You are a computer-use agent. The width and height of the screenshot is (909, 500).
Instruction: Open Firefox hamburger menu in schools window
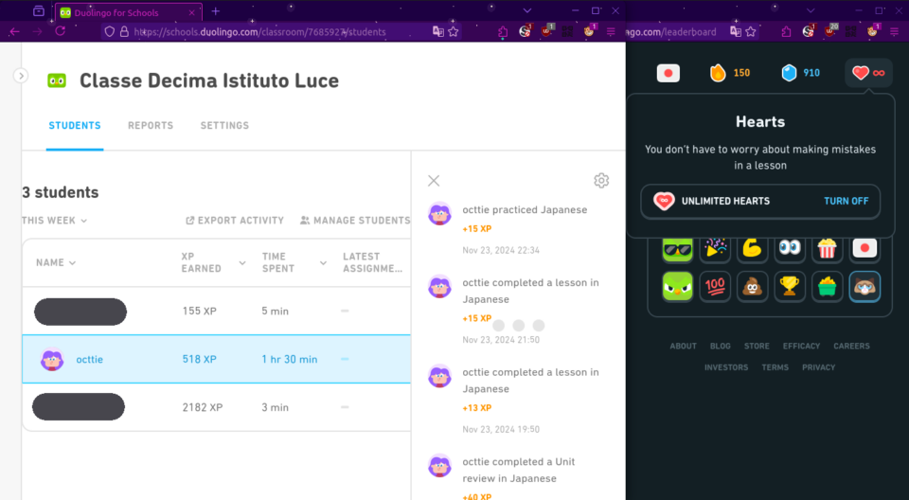click(x=611, y=32)
